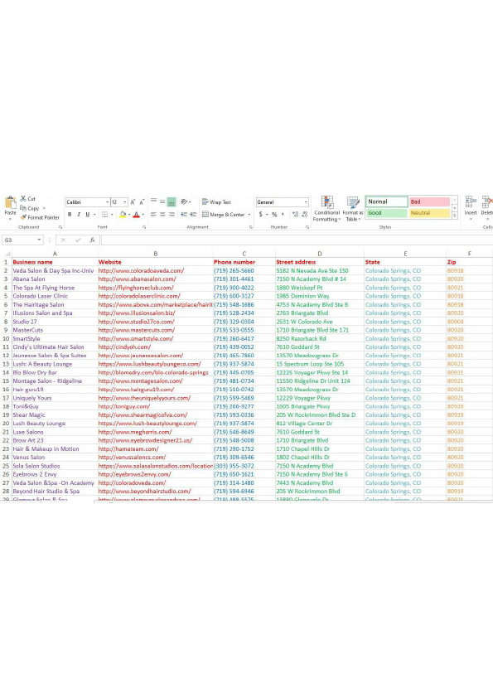Open the abanasalon.com website link
Viewport: 493px width, 698px height.
(137, 279)
